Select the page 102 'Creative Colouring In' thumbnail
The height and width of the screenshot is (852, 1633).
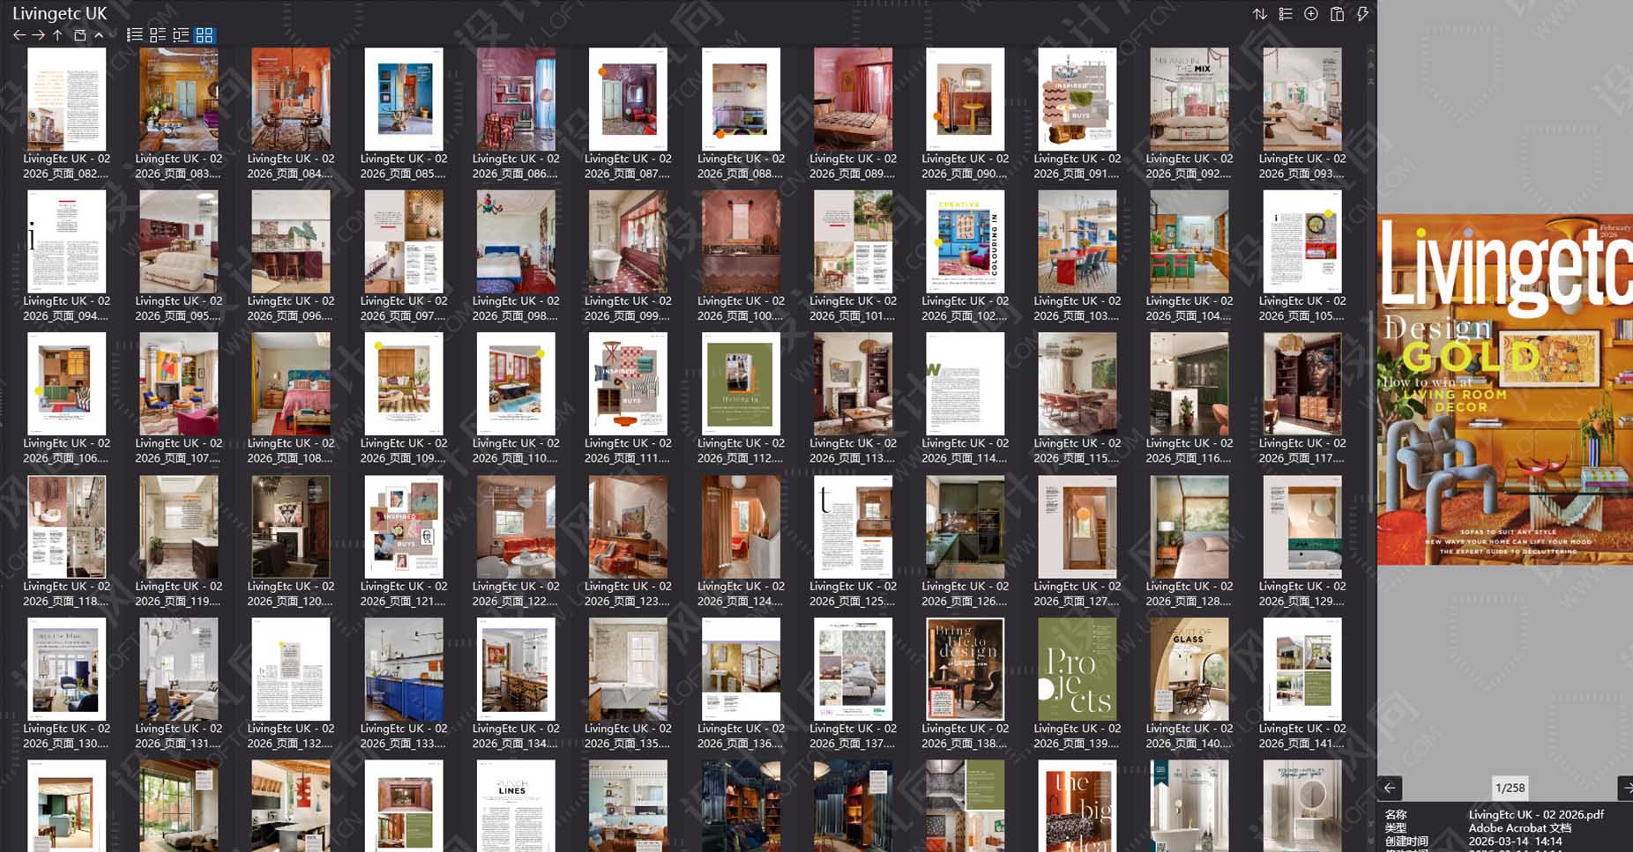[x=965, y=241]
